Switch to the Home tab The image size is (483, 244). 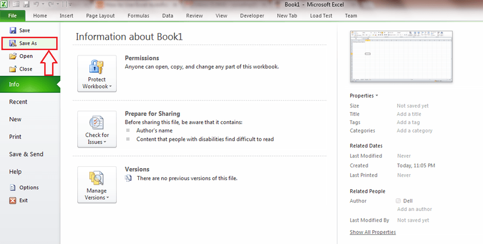tap(40, 16)
